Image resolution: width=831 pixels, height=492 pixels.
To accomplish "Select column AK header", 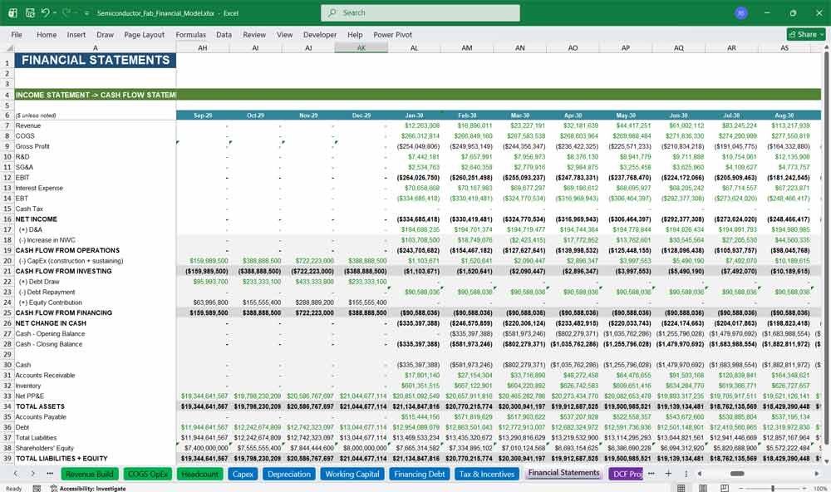I will pos(361,47).
